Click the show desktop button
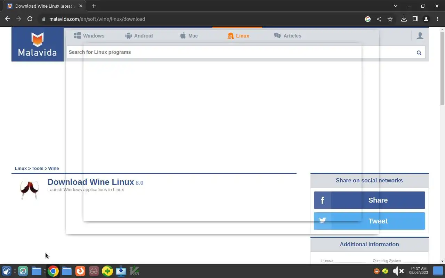 (x=438, y=271)
